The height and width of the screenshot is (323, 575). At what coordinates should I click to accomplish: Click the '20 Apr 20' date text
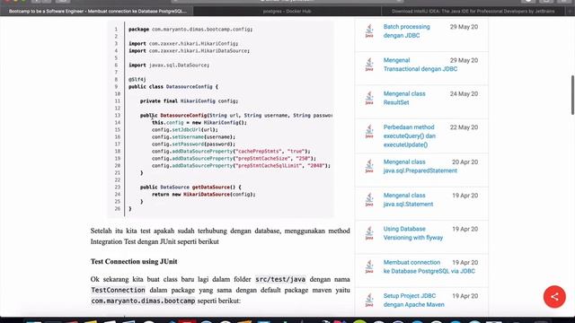coord(465,161)
